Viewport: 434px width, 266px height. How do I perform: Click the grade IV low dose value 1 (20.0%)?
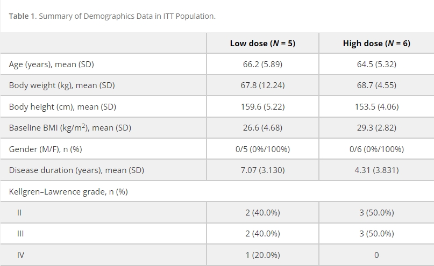262,255
